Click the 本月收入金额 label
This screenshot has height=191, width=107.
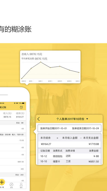click(x=70, y=138)
